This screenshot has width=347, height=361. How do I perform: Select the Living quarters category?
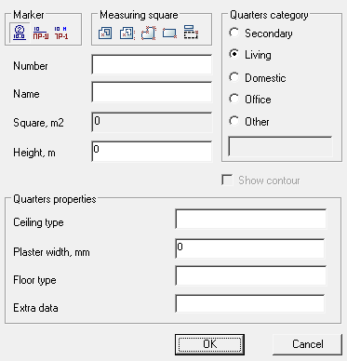[250, 55]
